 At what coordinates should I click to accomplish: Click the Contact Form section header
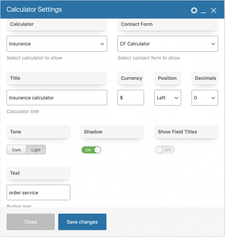168,24
